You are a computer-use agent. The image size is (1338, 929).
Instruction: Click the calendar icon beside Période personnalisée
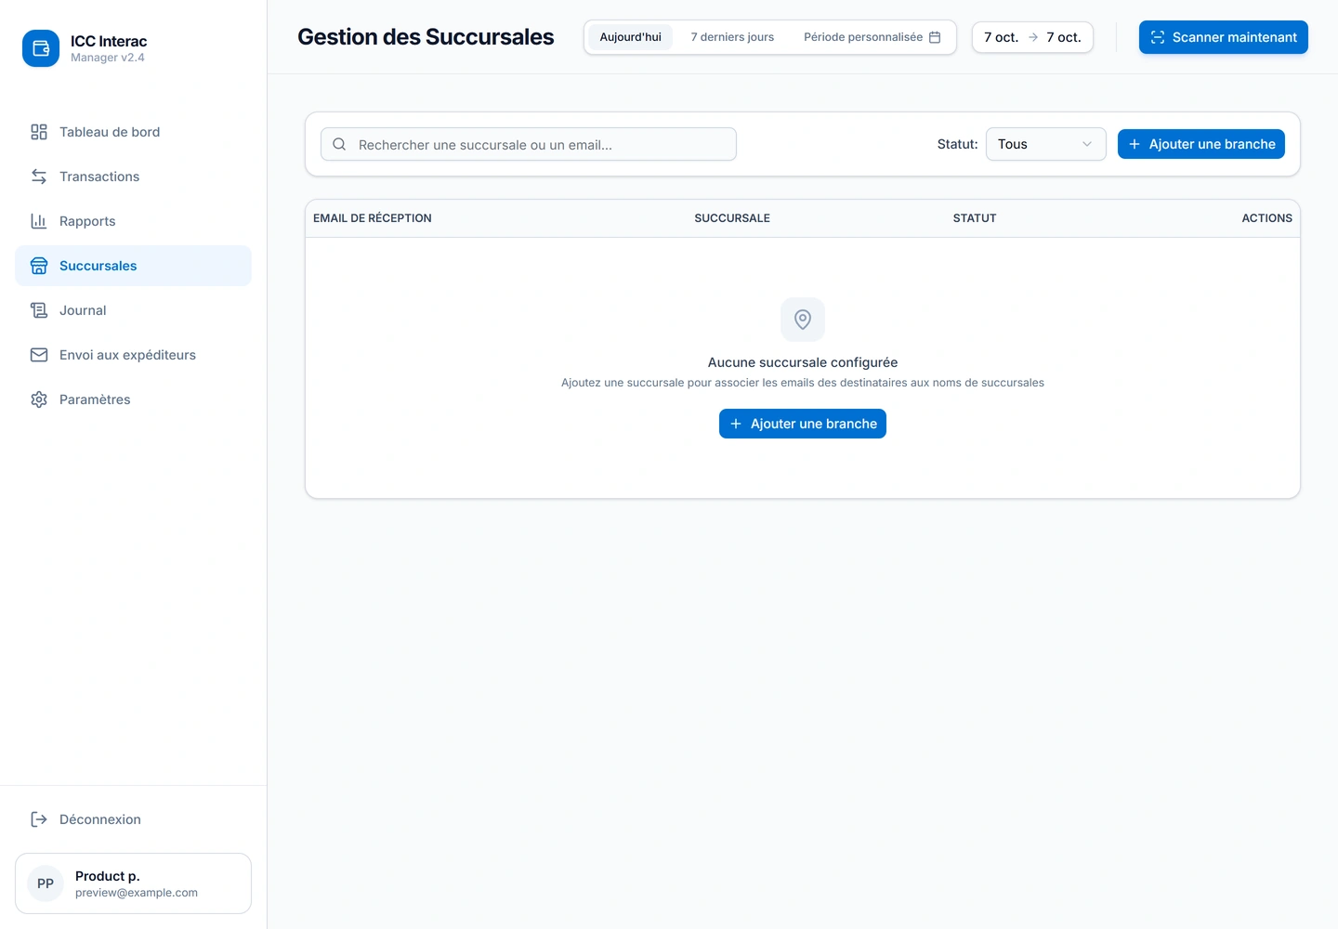pyautogui.click(x=935, y=37)
